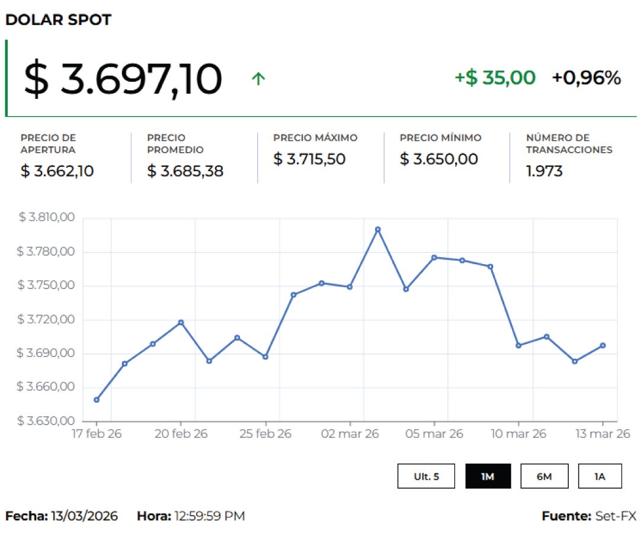Click the Fecha 13/03/2026 label
Image resolution: width=640 pixels, height=533 pixels.
63,516
